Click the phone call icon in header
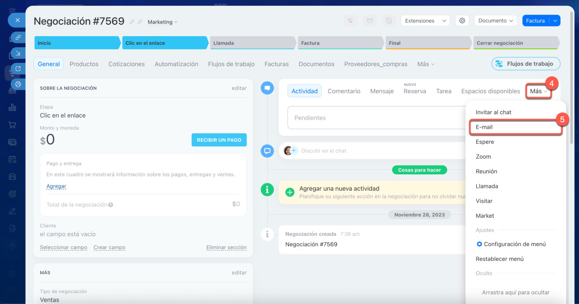Image resolution: width=579 pixels, height=304 pixels. [351, 21]
